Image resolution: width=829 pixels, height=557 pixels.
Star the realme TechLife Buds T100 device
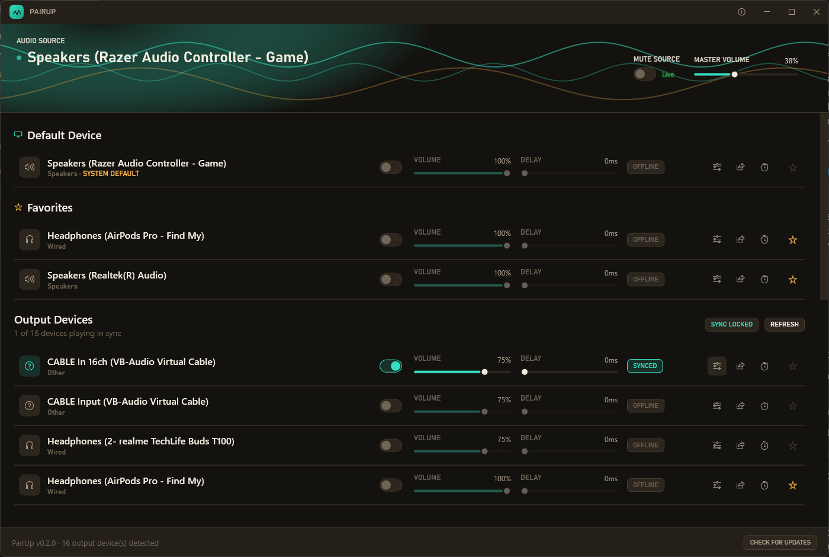click(793, 446)
